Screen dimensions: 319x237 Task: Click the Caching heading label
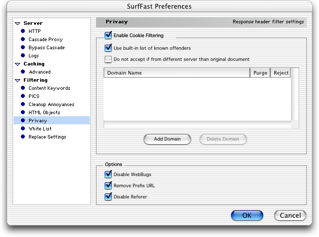(x=34, y=64)
